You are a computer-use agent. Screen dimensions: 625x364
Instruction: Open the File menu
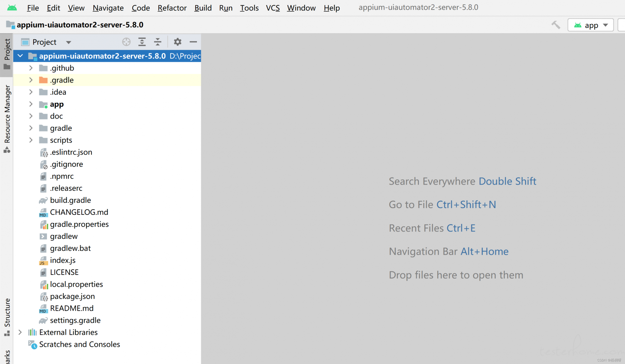(33, 8)
